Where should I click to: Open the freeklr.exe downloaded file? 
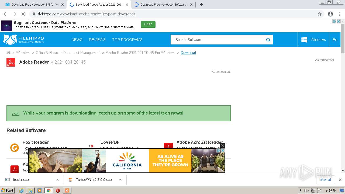(x=21, y=180)
